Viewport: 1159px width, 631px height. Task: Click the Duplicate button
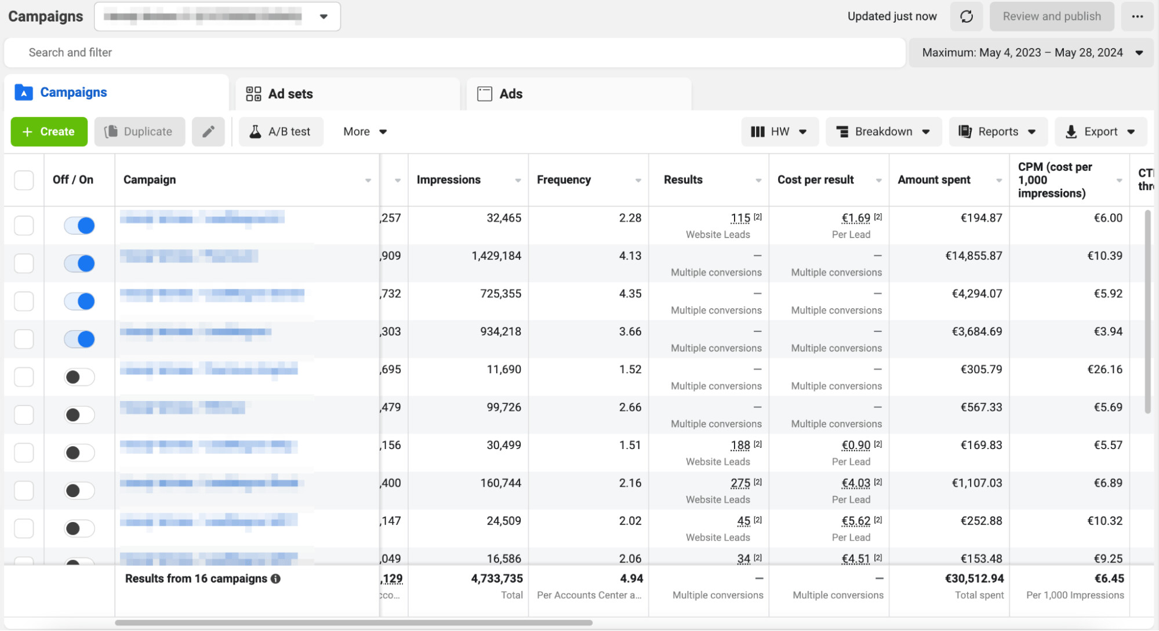(x=140, y=132)
